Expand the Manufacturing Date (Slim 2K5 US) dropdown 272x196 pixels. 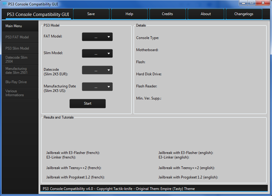pyautogui.click(x=97, y=87)
